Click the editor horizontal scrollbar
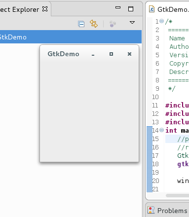 click(177, 196)
